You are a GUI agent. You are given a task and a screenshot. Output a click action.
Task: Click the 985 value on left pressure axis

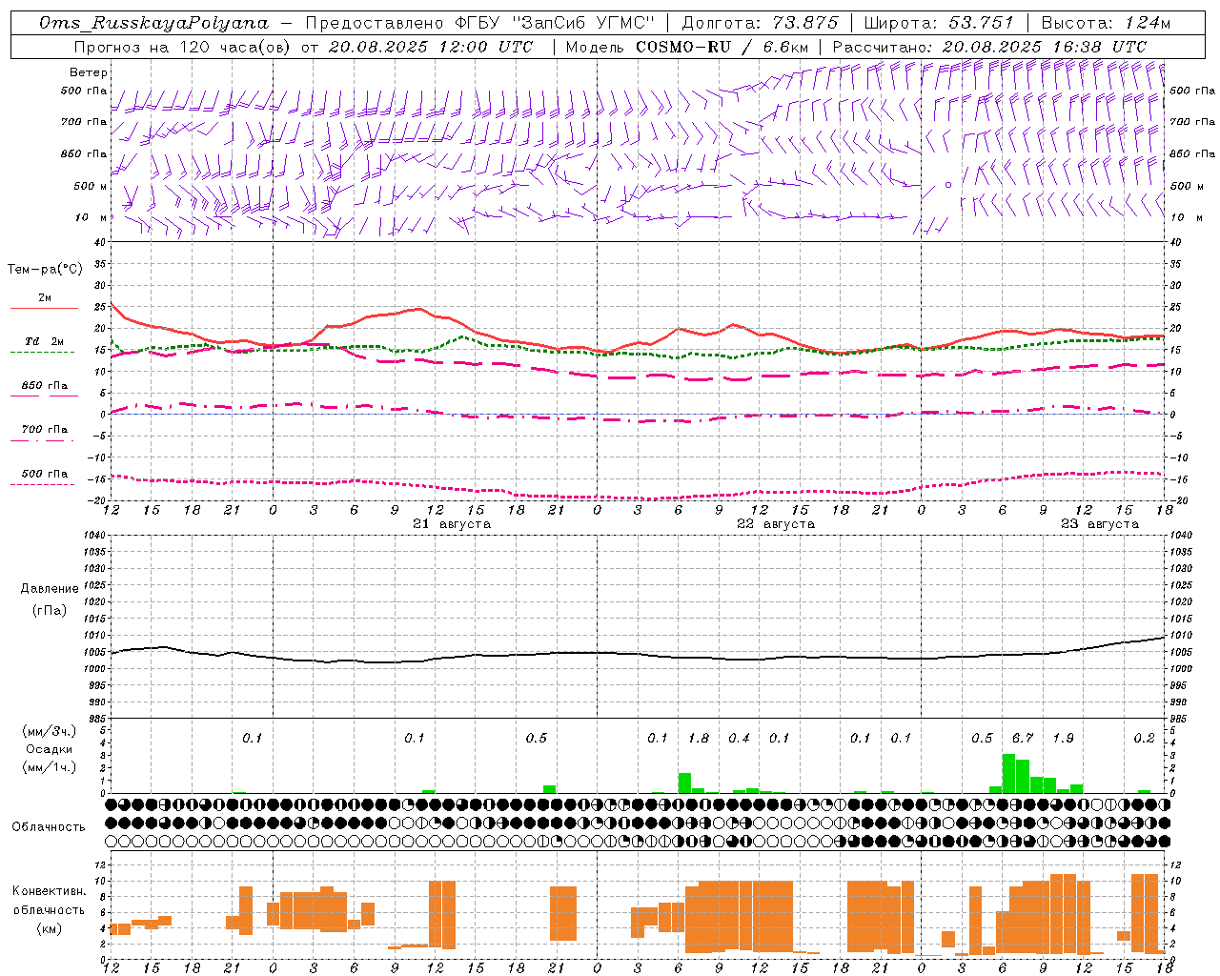pyautogui.click(x=98, y=719)
